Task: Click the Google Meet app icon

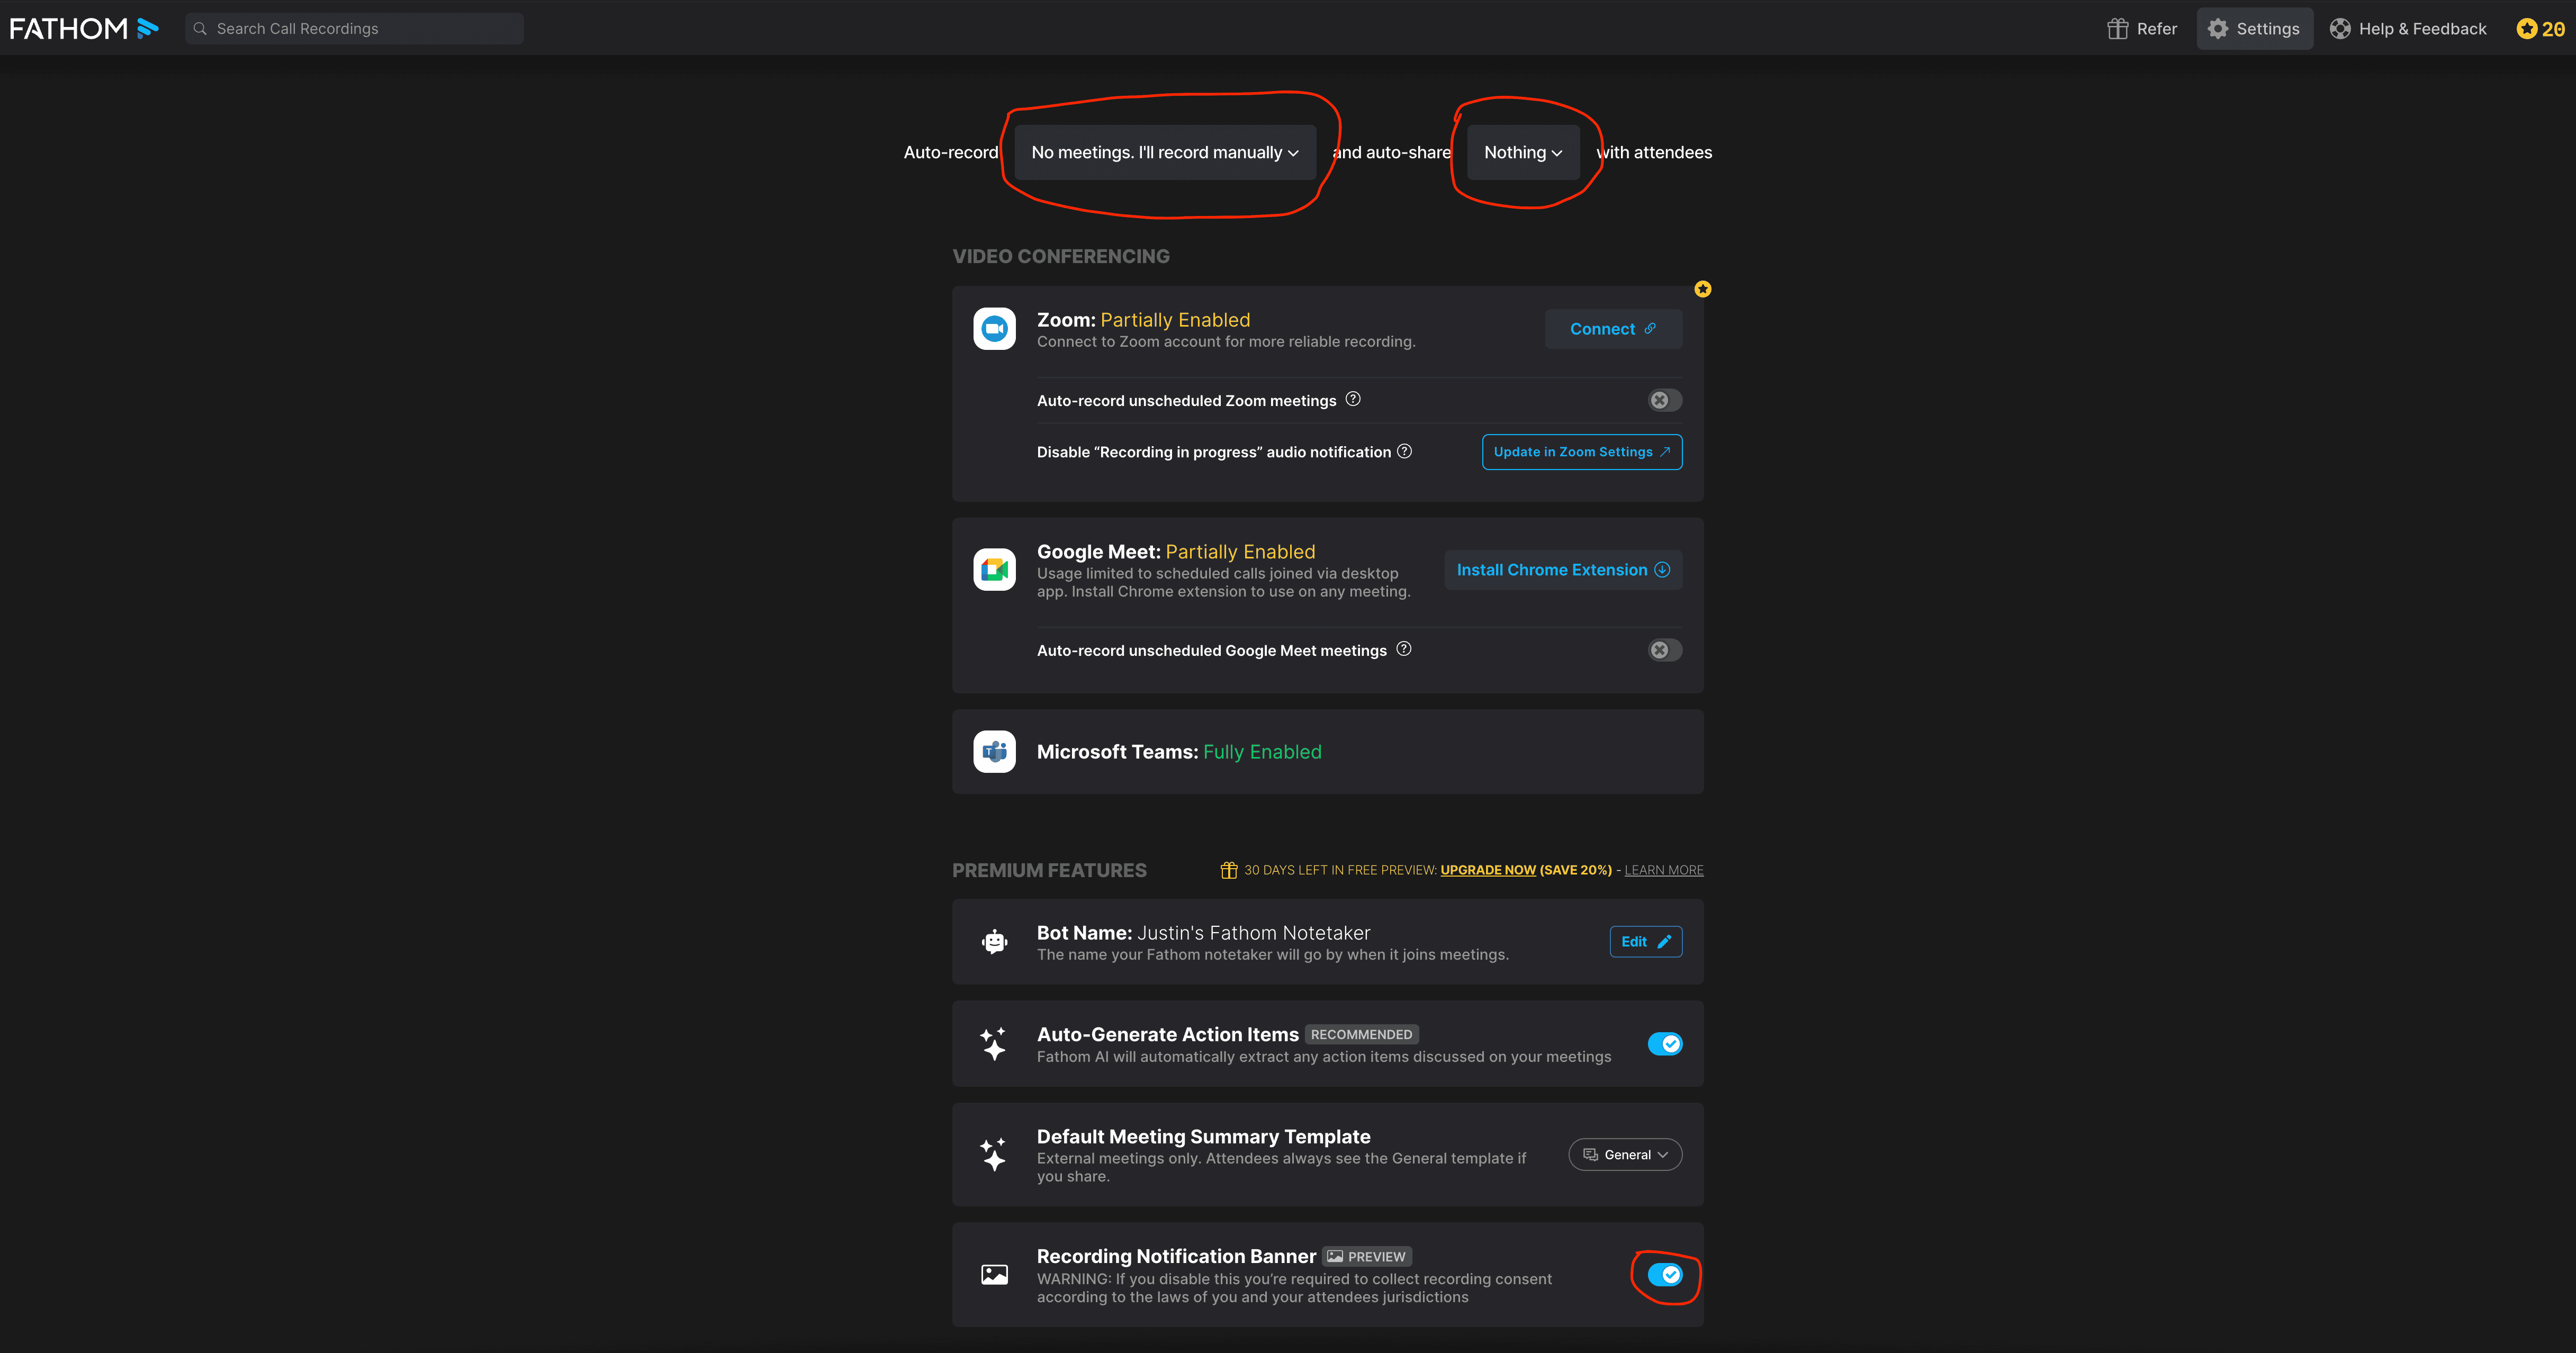Action: 994,570
